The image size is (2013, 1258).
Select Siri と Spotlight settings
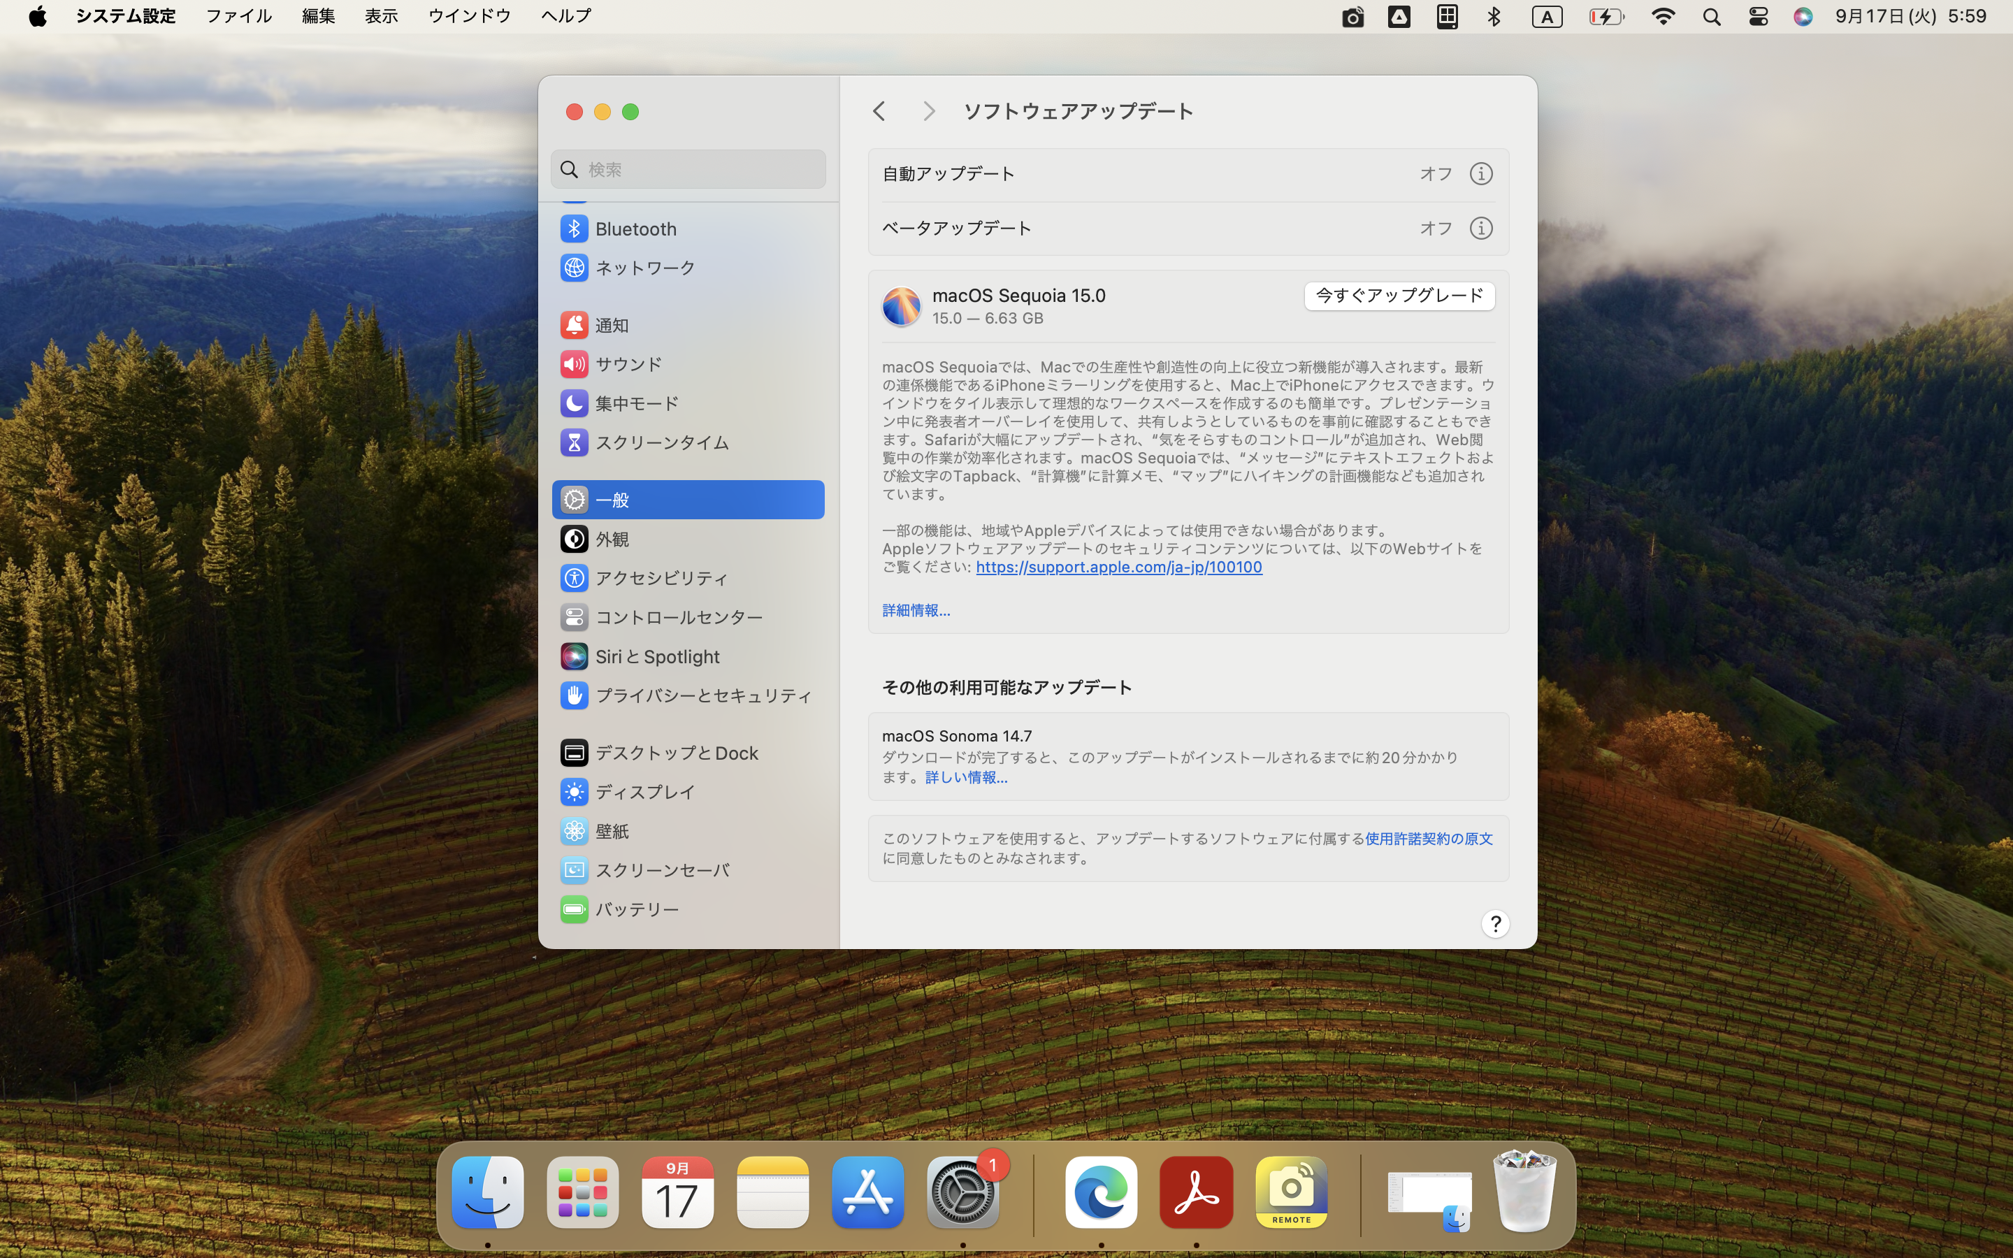pos(656,656)
